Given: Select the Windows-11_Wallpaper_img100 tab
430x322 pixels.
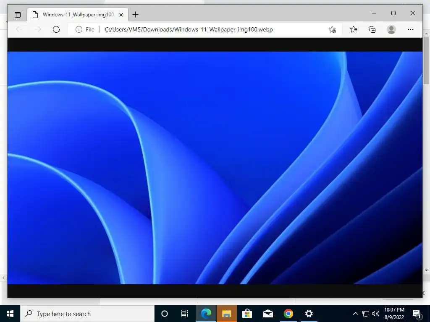Looking at the screenshot, I should point(78,15).
